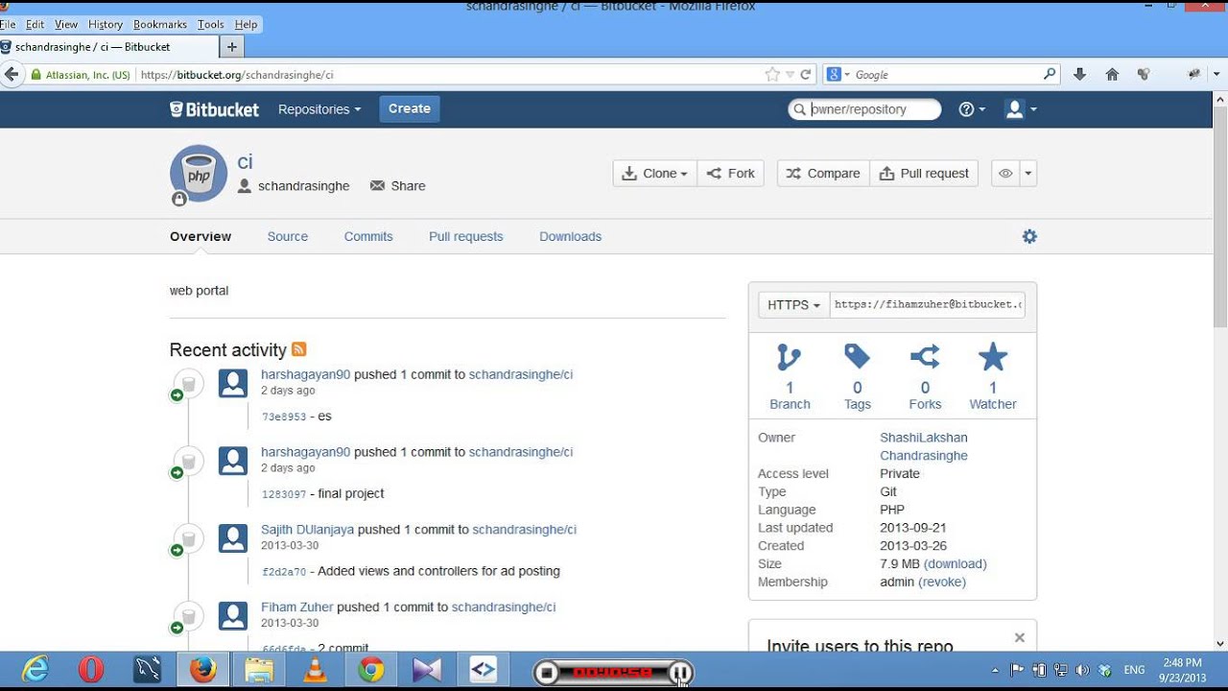The height and width of the screenshot is (691, 1228).
Task: Open commit 73e8953 link
Action: [x=284, y=417]
